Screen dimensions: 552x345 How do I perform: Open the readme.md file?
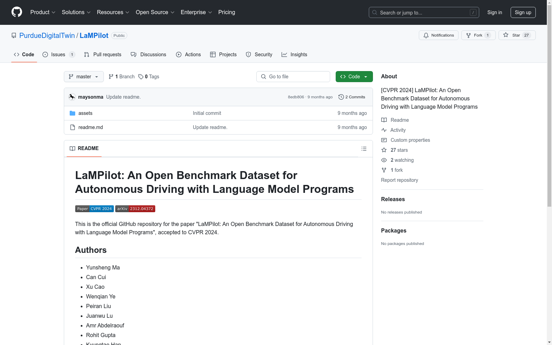pos(90,127)
